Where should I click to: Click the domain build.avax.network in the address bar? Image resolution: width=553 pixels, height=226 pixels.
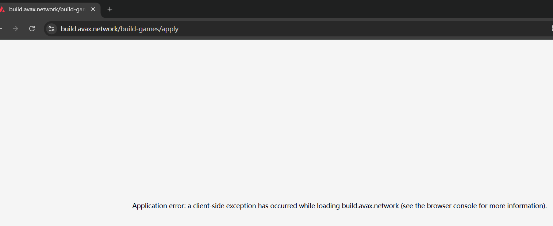(x=89, y=29)
